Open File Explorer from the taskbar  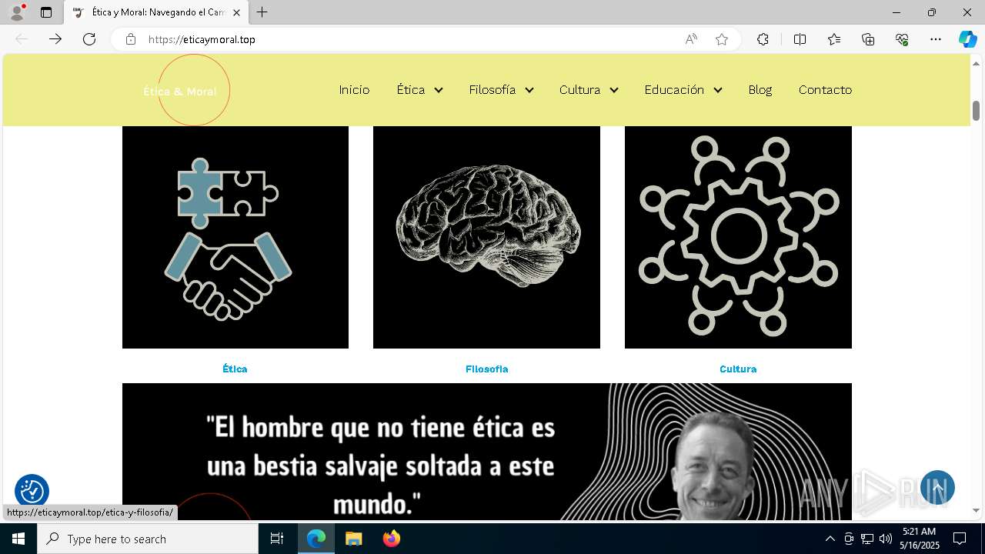tap(353, 539)
